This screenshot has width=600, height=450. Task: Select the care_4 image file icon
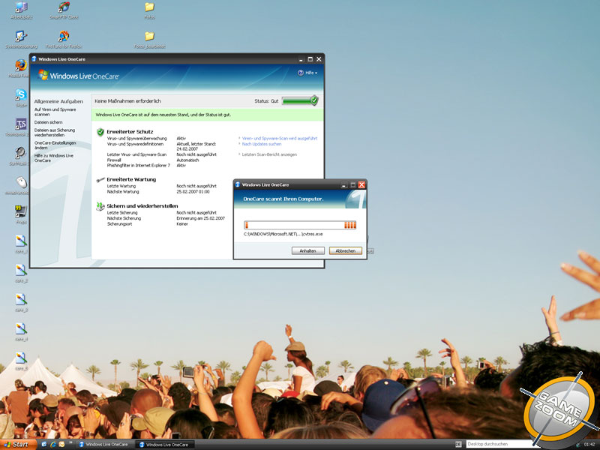tap(21, 331)
